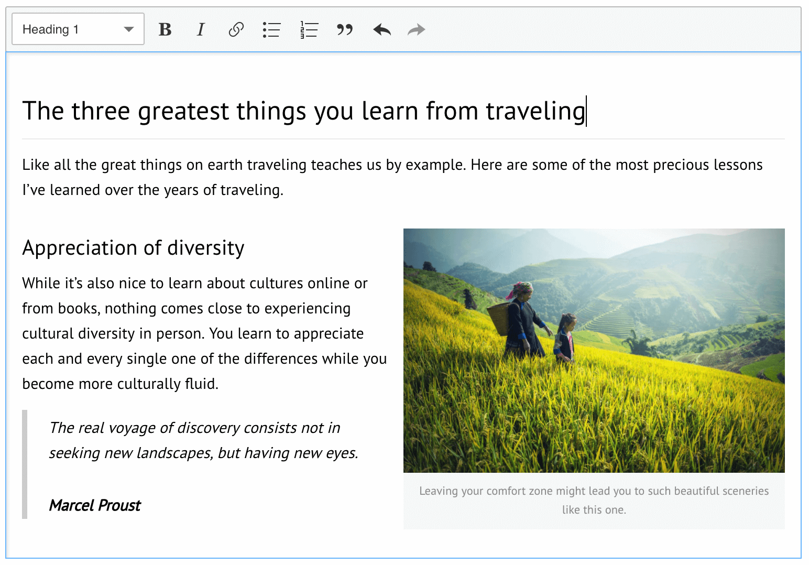This screenshot has width=809, height=565.
Task: Click the word traveling in the title
Action: pyautogui.click(x=534, y=111)
